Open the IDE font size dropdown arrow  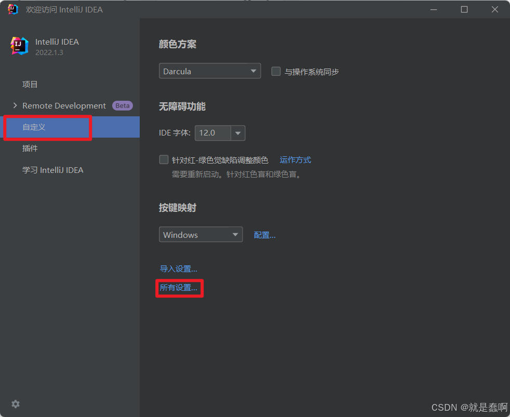[x=238, y=133]
